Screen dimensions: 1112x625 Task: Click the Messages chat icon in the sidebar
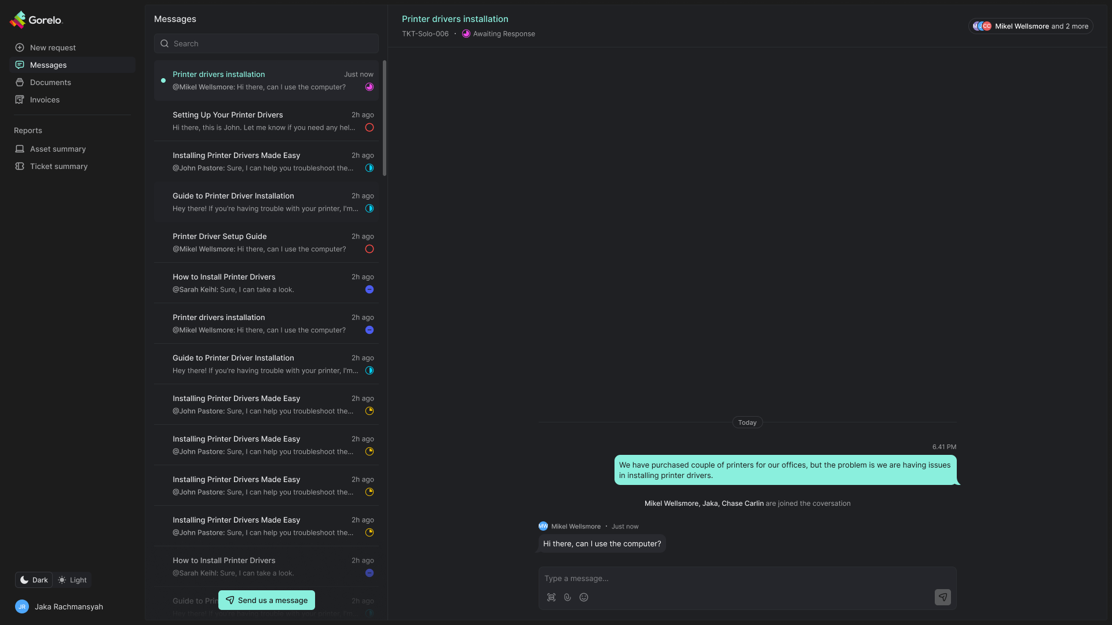pos(20,65)
